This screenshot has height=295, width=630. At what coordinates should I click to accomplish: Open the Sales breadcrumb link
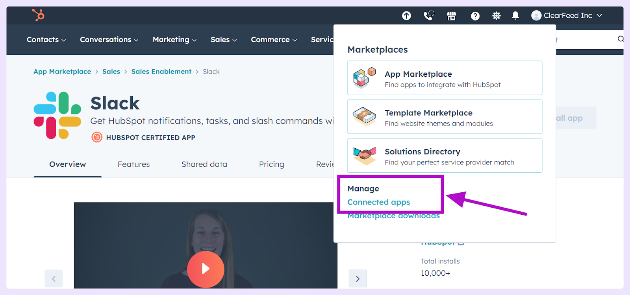tap(111, 71)
